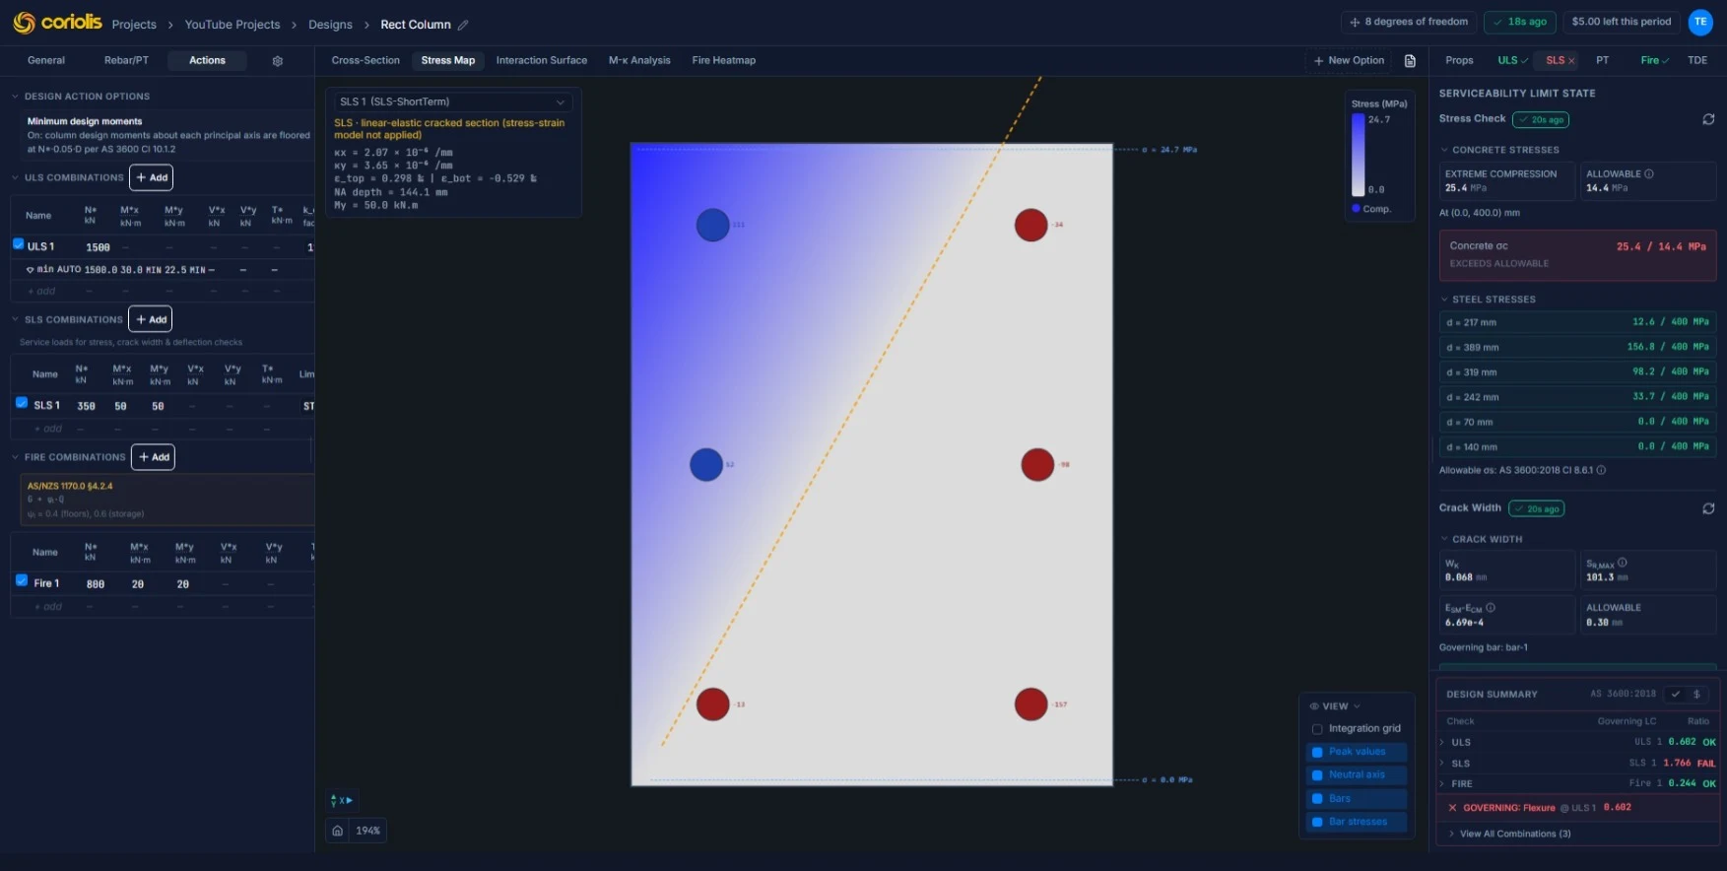
Task: Expand the SLS row in Design Summary
Action: [1441, 764]
